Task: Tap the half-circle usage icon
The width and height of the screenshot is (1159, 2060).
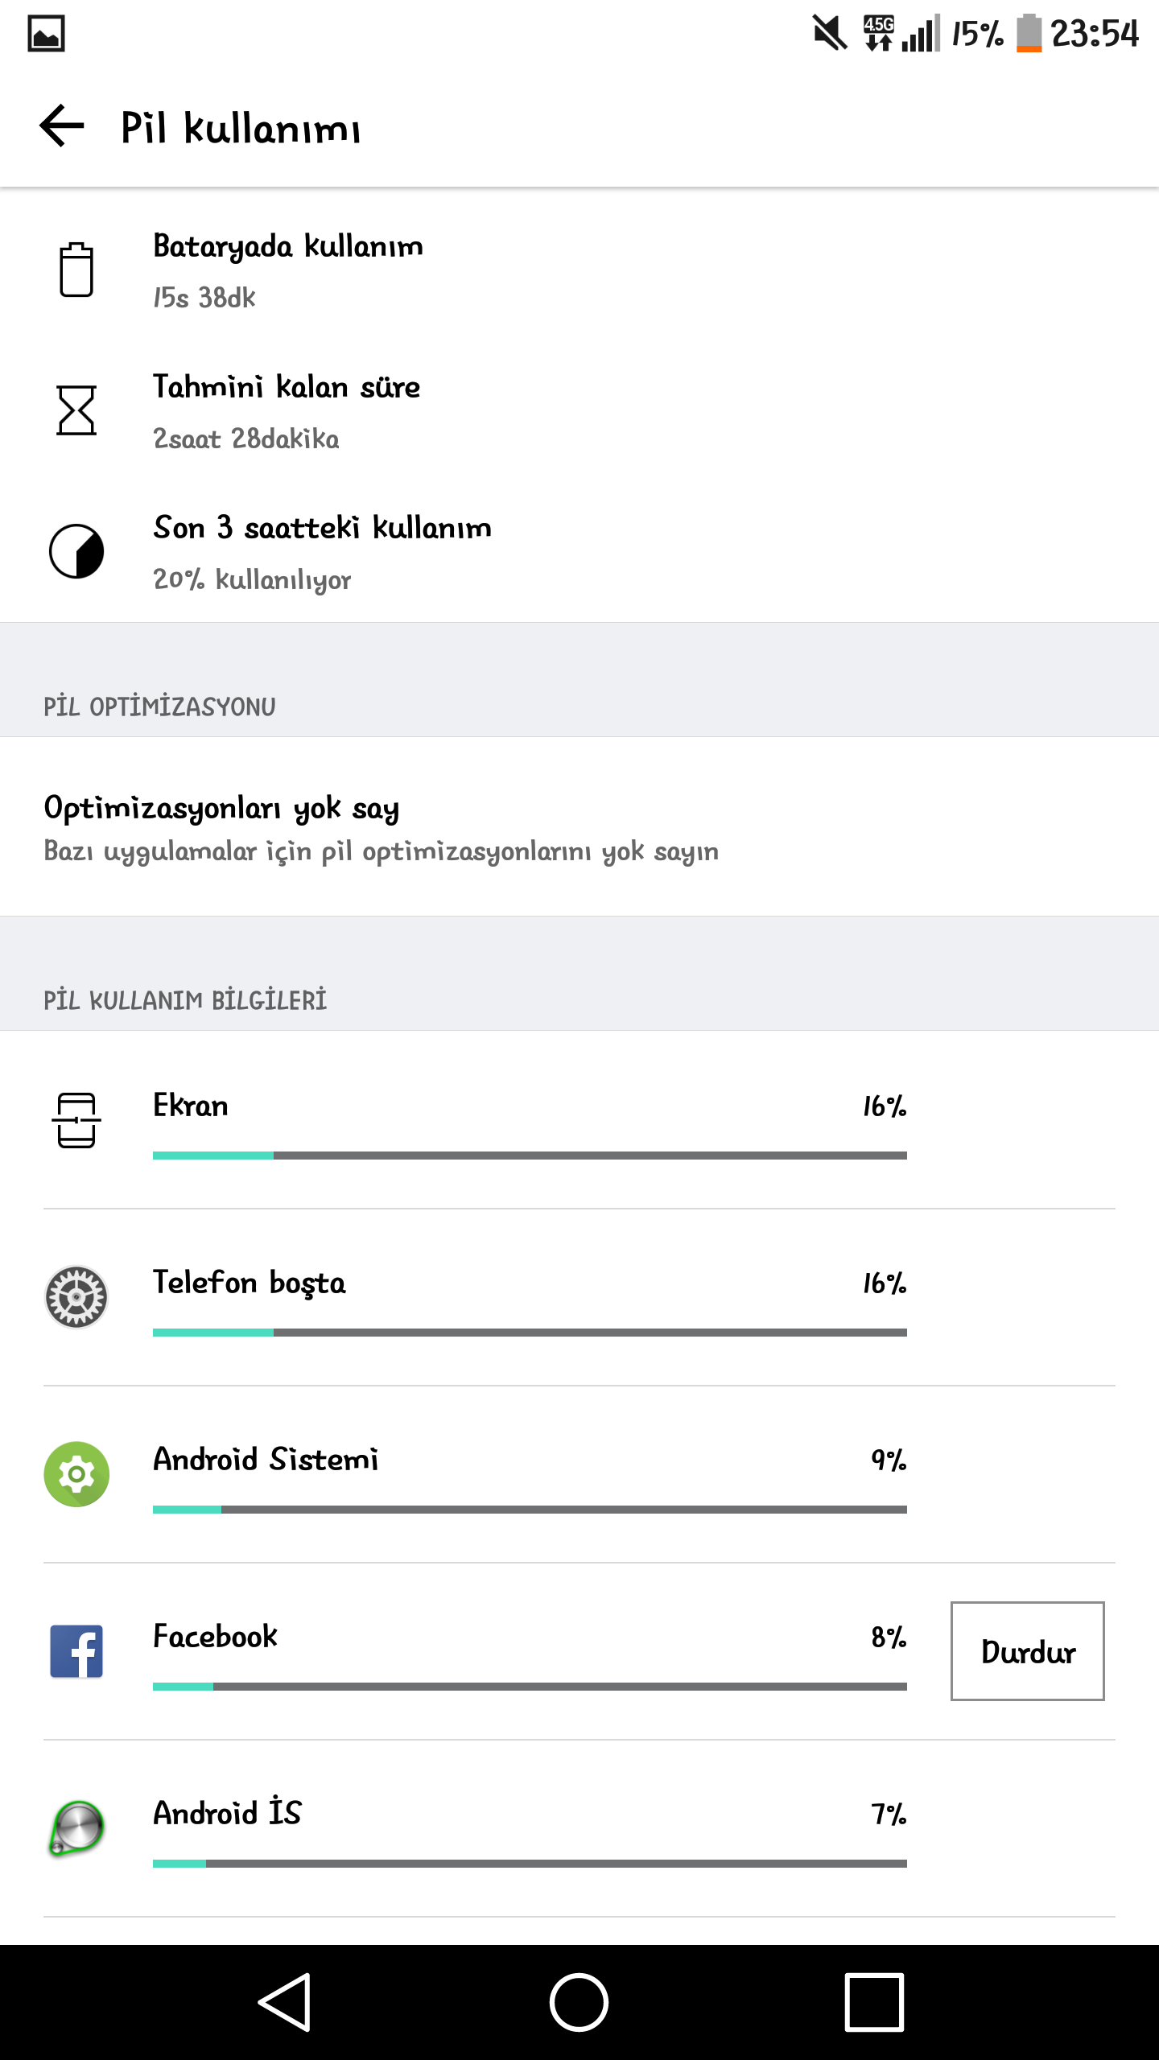Action: point(76,552)
